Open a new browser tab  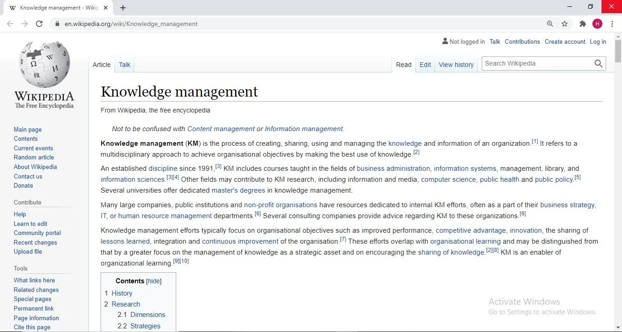123,8
